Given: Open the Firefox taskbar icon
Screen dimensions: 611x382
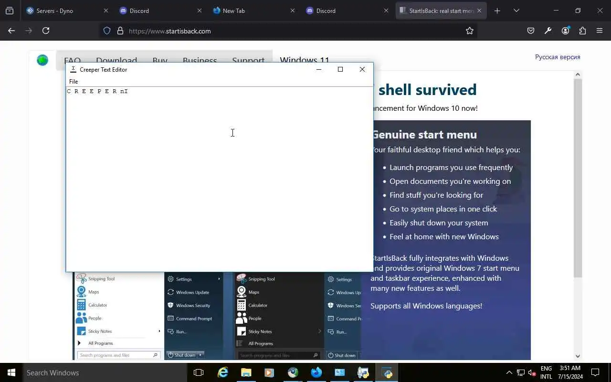Looking at the screenshot, I should coord(316,372).
